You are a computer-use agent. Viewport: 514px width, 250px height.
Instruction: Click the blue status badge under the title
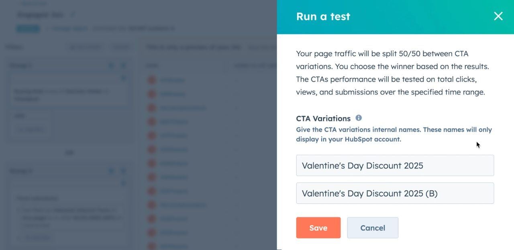pyautogui.click(x=28, y=28)
